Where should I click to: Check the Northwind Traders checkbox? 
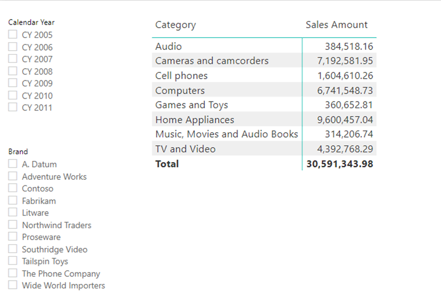pos(13,225)
